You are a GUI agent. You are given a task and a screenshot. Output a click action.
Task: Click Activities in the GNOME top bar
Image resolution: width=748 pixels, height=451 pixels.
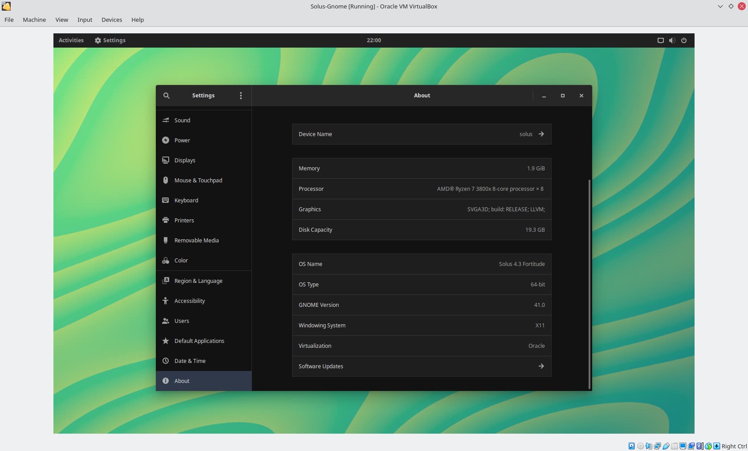coord(71,40)
